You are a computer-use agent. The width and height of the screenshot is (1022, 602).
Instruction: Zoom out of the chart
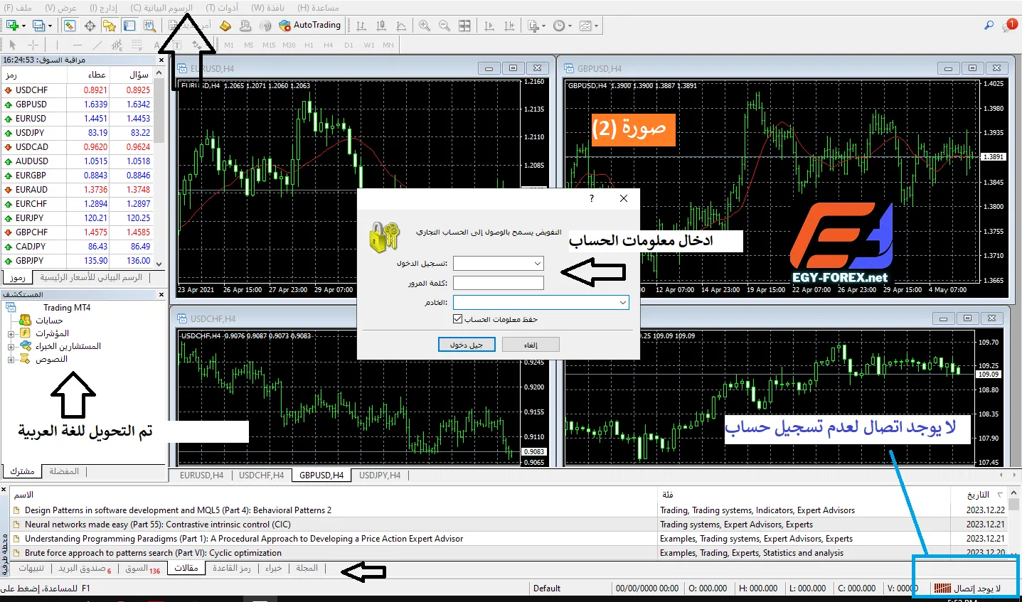pyautogui.click(x=445, y=26)
